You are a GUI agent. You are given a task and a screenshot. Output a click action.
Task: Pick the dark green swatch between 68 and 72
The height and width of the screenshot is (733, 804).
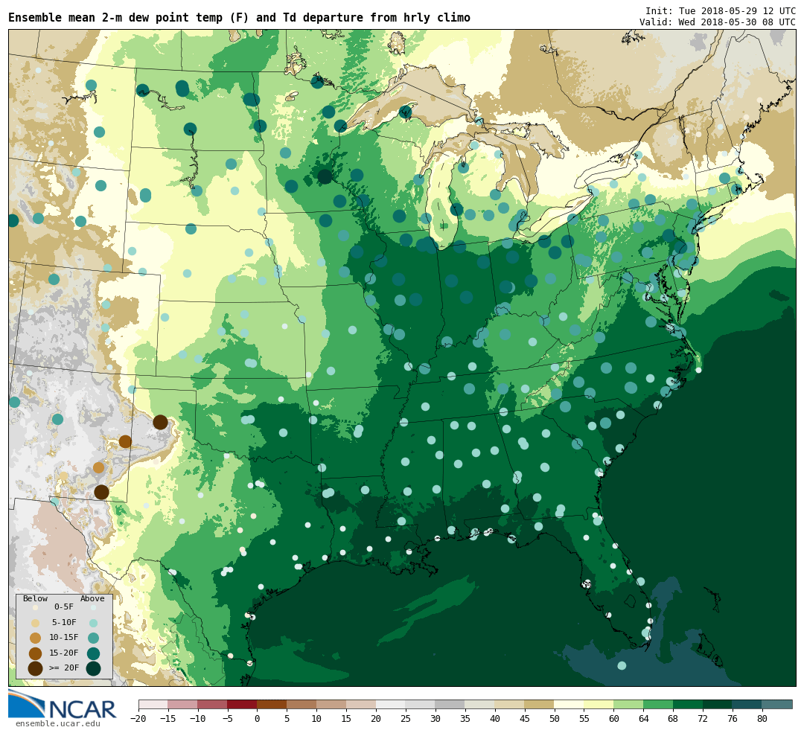[688, 704]
